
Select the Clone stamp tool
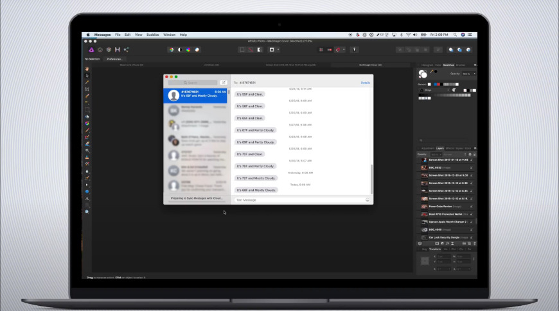tap(87, 157)
